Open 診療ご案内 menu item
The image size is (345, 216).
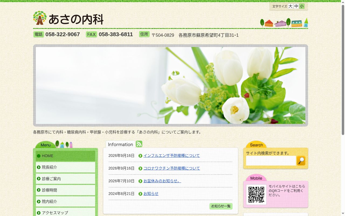click(x=65, y=178)
